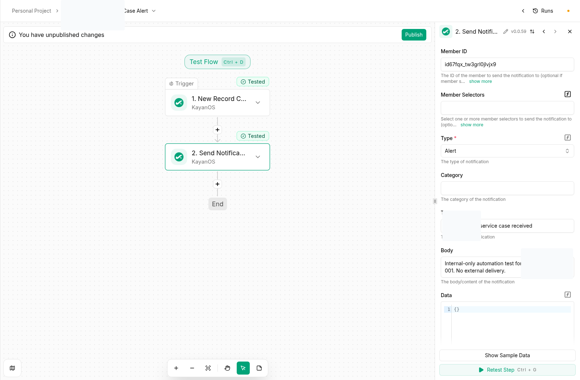
Task: Rename step with the pencil icon
Action: (506, 31)
